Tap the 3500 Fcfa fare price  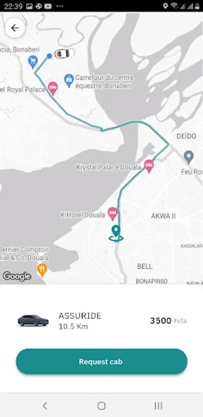click(x=168, y=321)
